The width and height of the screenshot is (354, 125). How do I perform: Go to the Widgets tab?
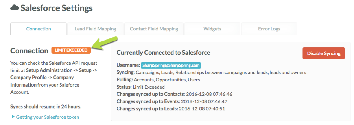tap(212, 29)
